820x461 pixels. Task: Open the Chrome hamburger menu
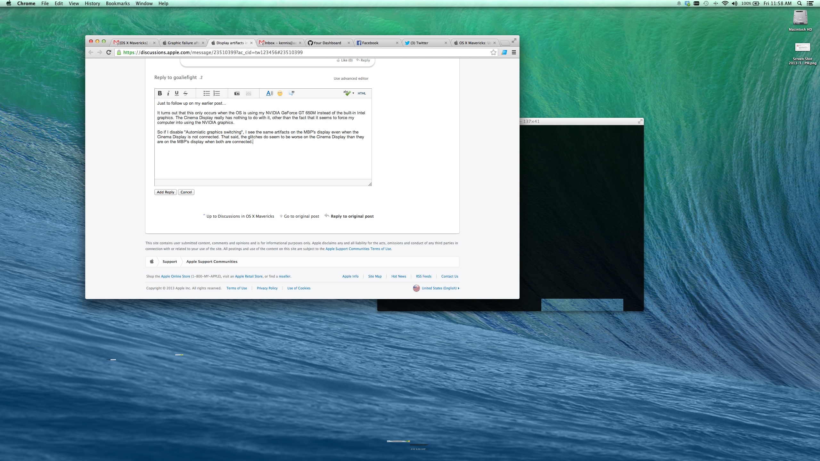pos(514,53)
